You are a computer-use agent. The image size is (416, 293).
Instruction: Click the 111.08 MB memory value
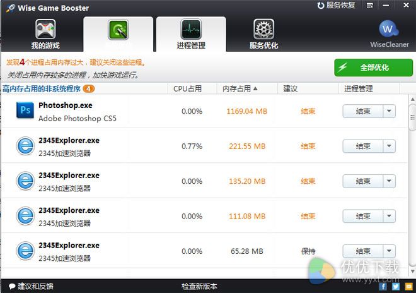click(247, 216)
